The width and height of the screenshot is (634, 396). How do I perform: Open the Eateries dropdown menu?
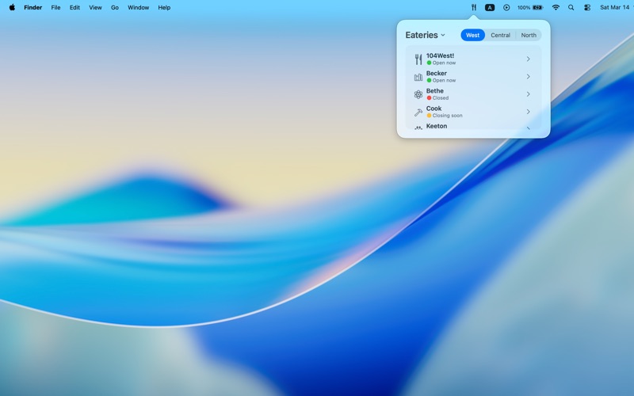point(426,35)
